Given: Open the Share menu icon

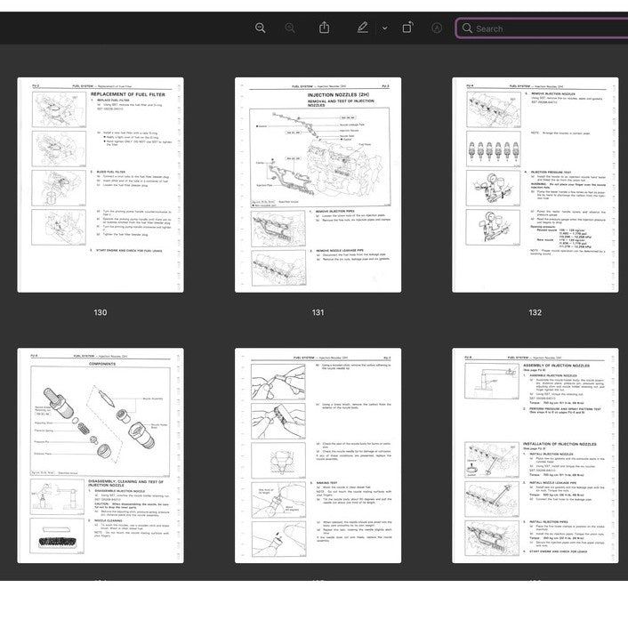Looking at the screenshot, I should tap(325, 28).
